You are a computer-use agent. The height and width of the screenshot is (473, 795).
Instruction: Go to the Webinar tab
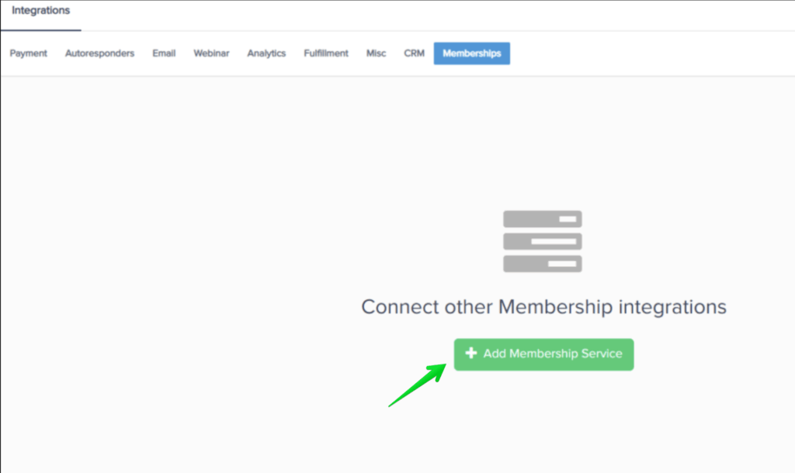coord(211,54)
